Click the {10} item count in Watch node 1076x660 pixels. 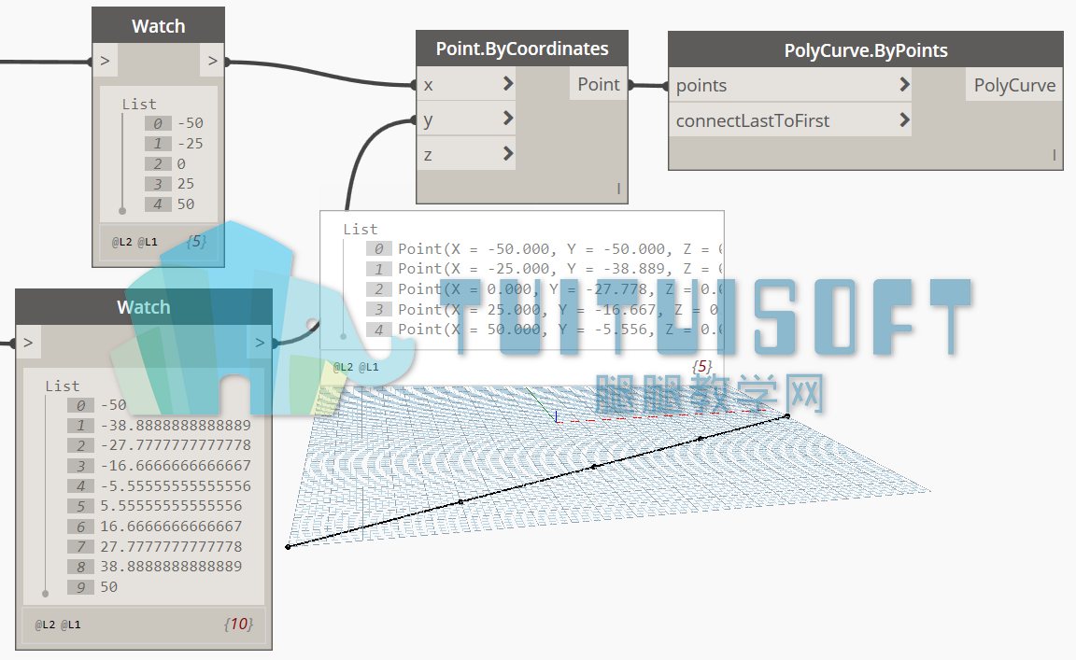(x=238, y=625)
